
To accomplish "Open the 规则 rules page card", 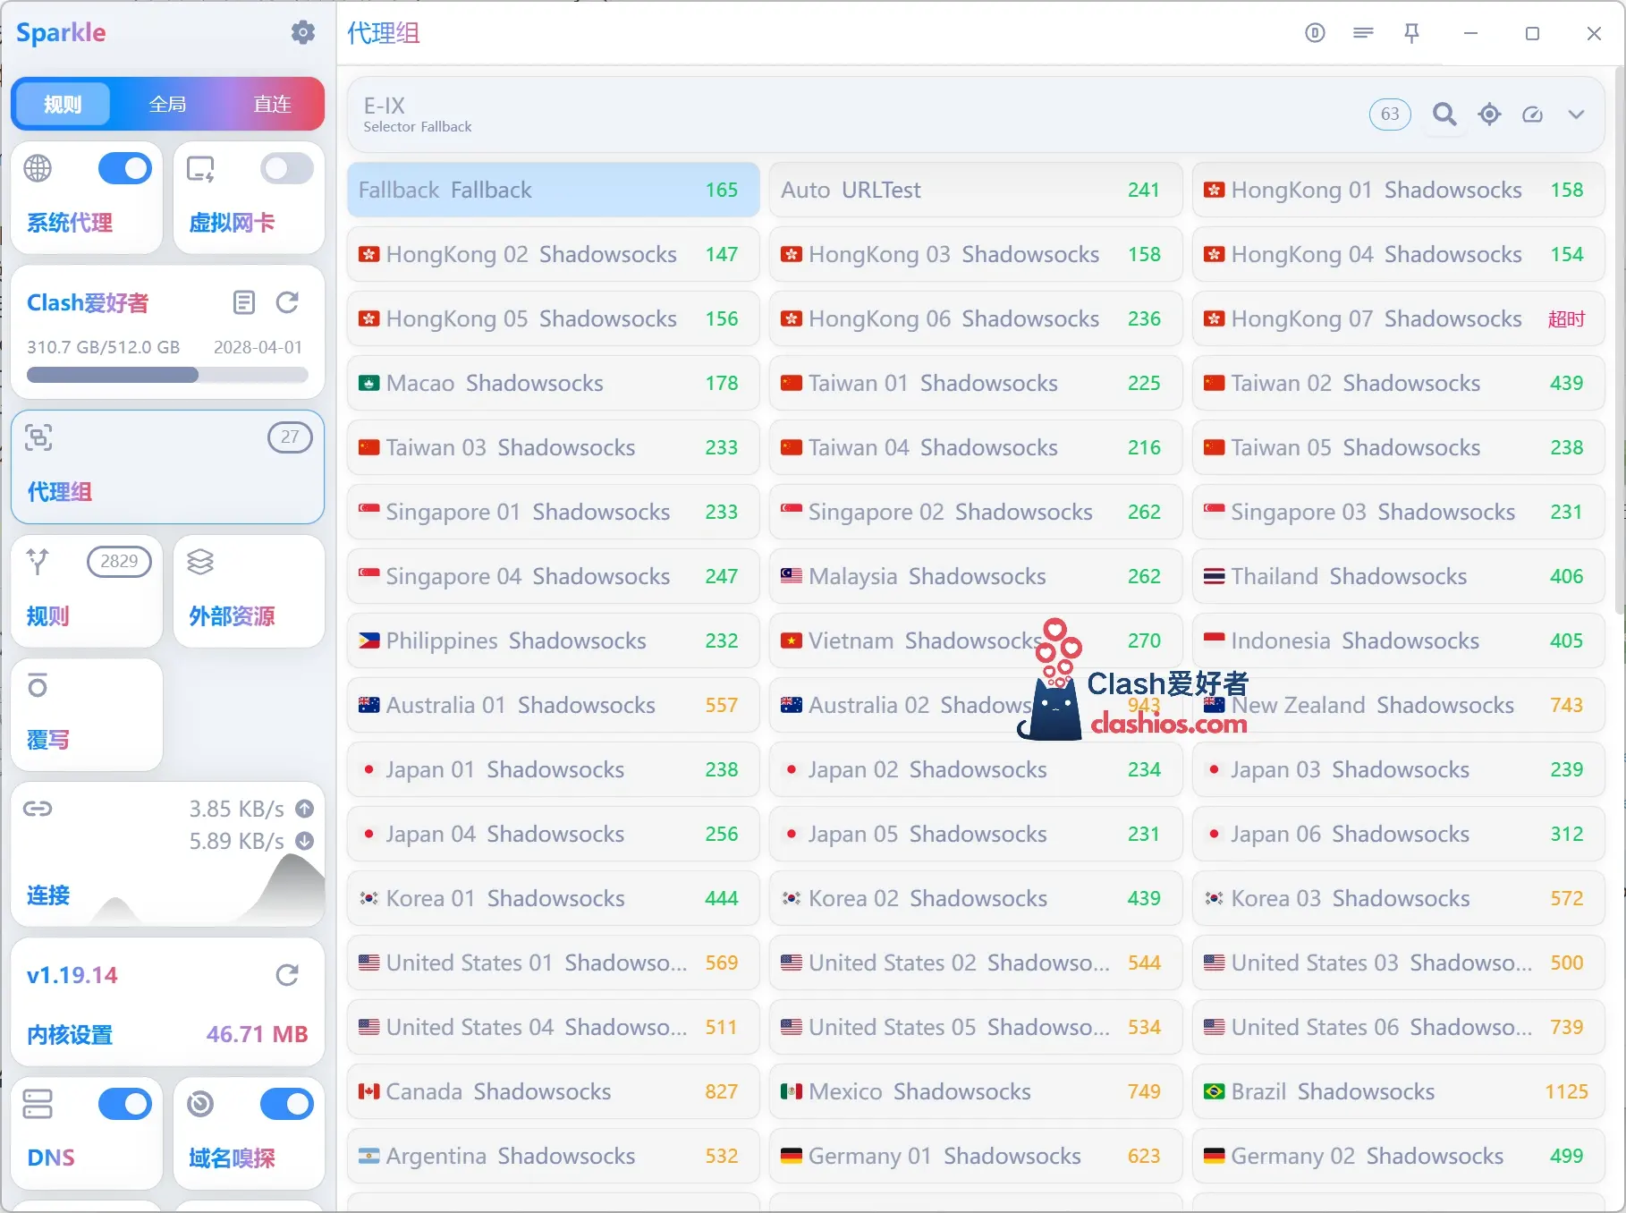I will coord(87,590).
